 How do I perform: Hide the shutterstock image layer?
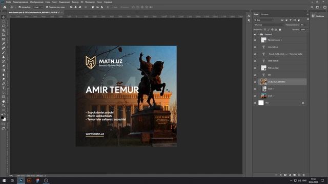(255, 82)
